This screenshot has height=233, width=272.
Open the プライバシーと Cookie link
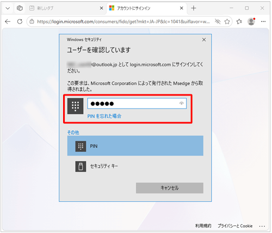point(235,226)
